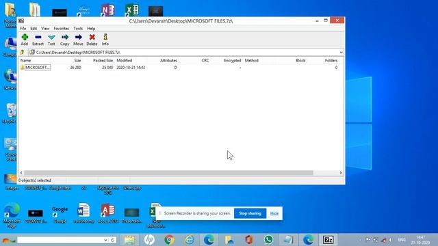The image size is (438, 246).
Task: Click the scroll right arrow
Action: pyautogui.click(x=341, y=173)
